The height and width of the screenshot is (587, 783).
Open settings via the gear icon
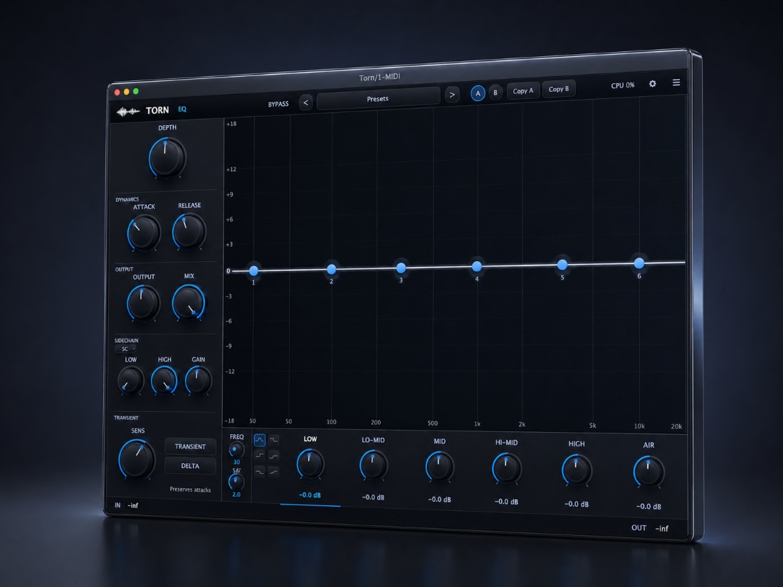click(653, 84)
